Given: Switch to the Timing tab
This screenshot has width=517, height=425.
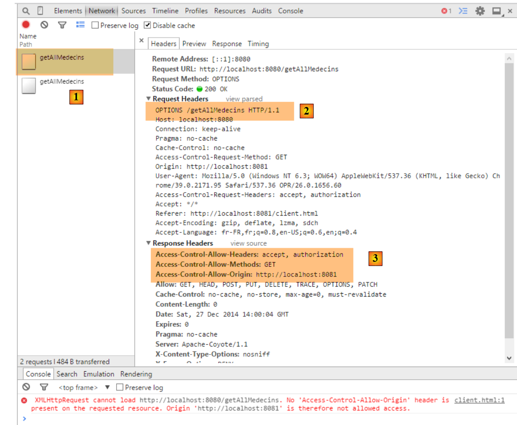Looking at the screenshot, I should pos(258,44).
